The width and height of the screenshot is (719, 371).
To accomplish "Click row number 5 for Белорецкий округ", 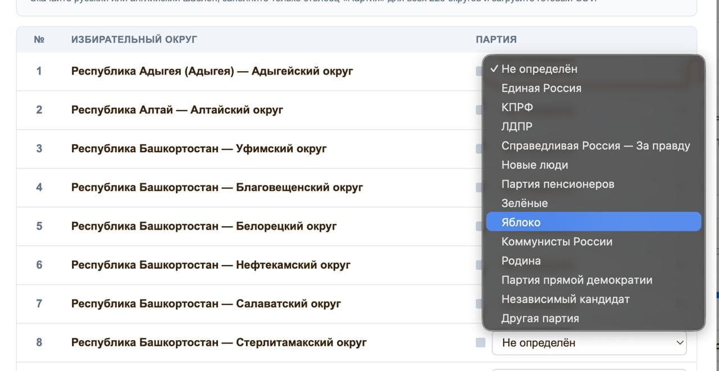I will 39,226.
